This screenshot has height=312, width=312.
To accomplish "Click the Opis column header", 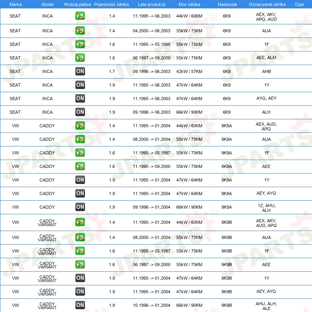I will (299, 4).
